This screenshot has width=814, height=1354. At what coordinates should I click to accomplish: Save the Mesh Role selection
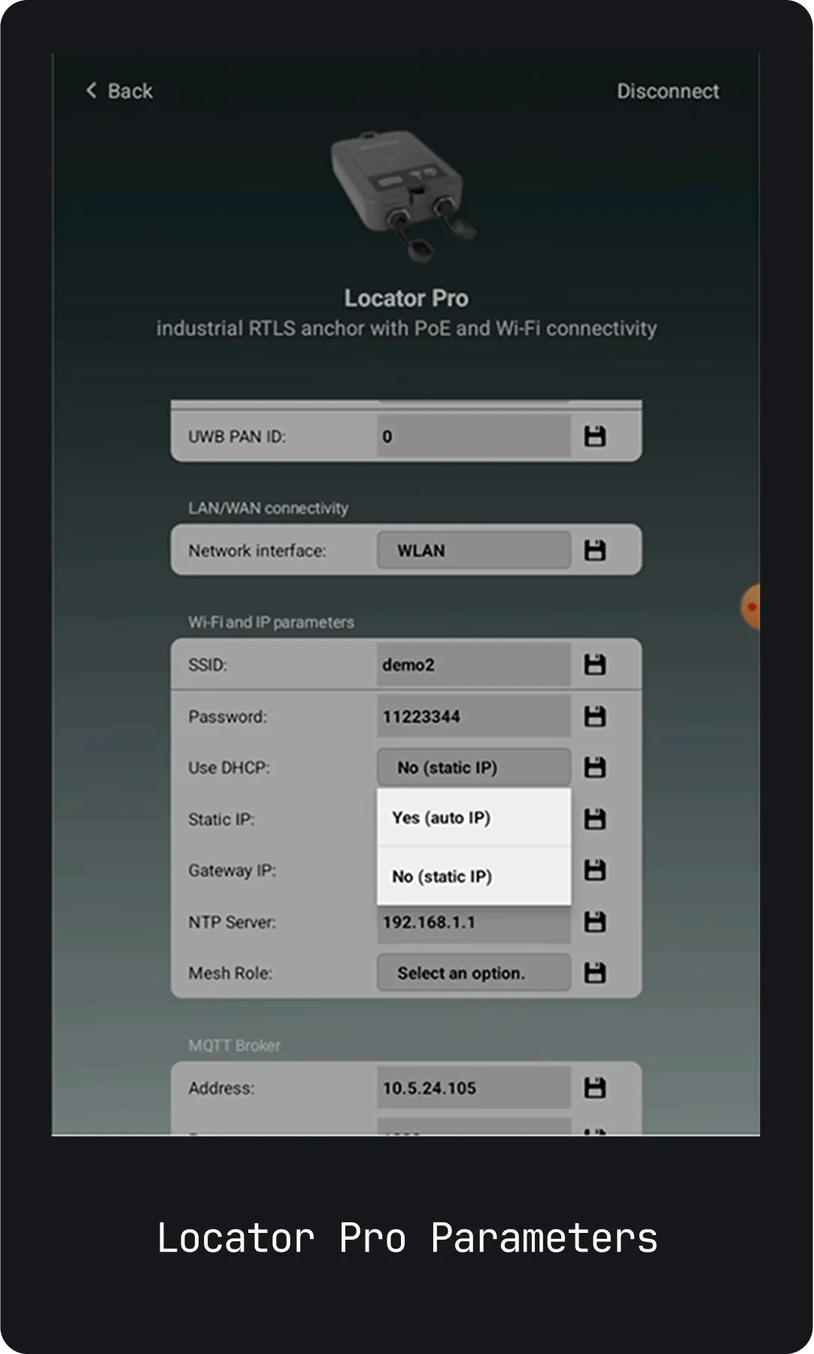(594, 973)
